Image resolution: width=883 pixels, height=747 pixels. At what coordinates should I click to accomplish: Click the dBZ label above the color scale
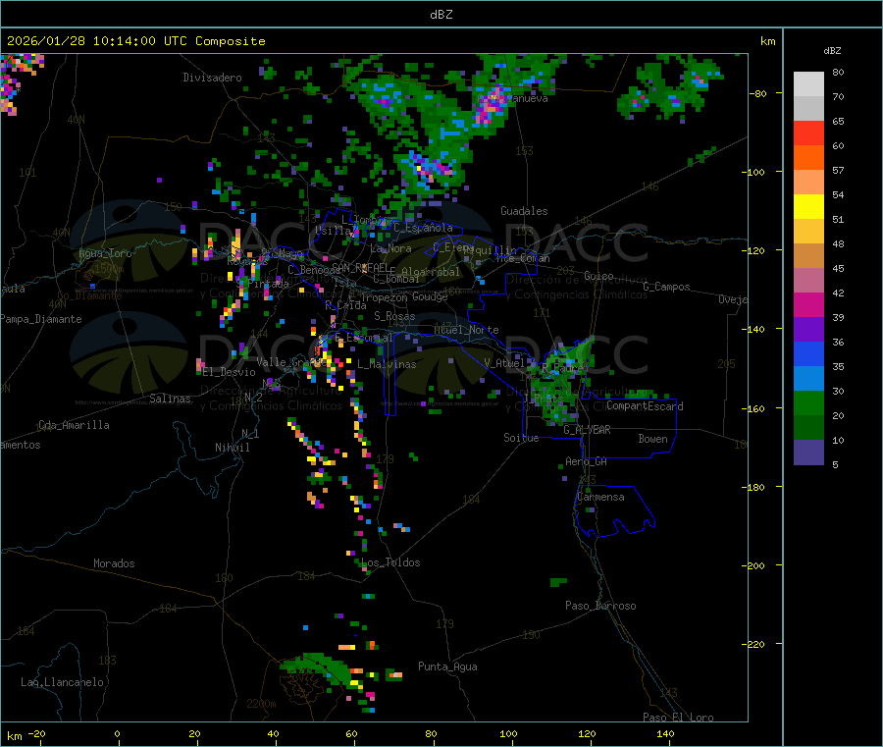pos(832,51)
